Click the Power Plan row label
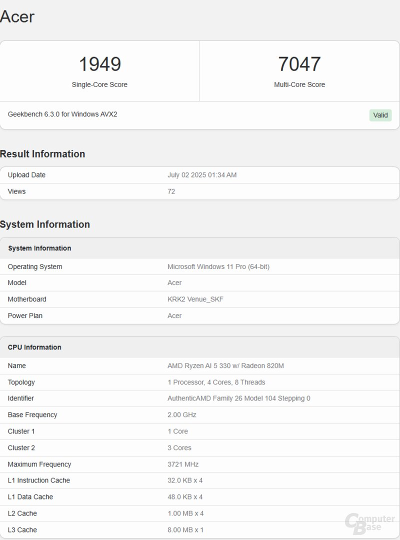This screenshot has width=400, height=540. (25, 315)
